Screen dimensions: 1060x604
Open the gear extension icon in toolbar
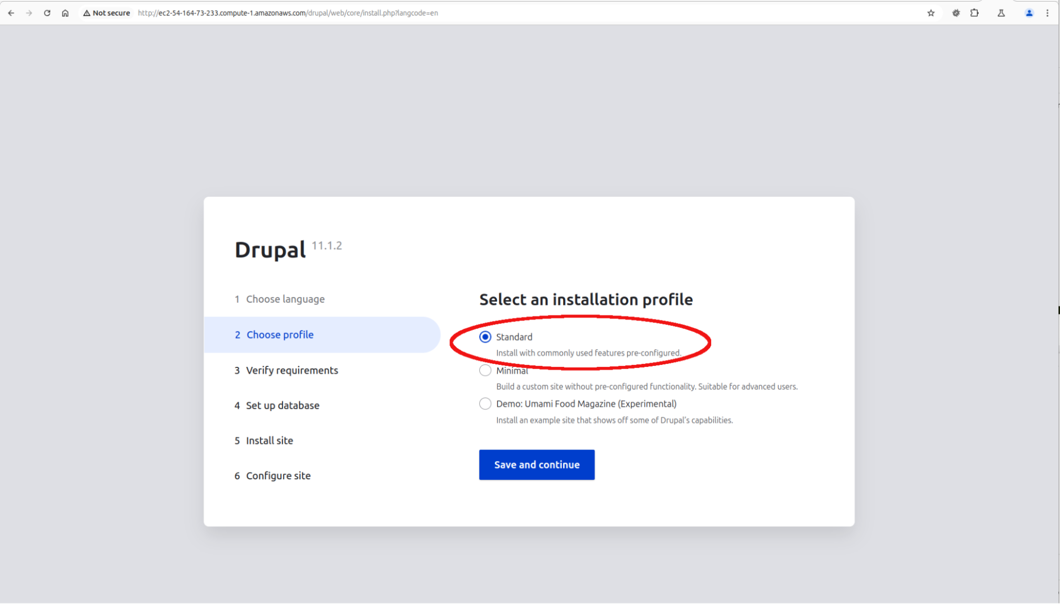coord(956,13)
